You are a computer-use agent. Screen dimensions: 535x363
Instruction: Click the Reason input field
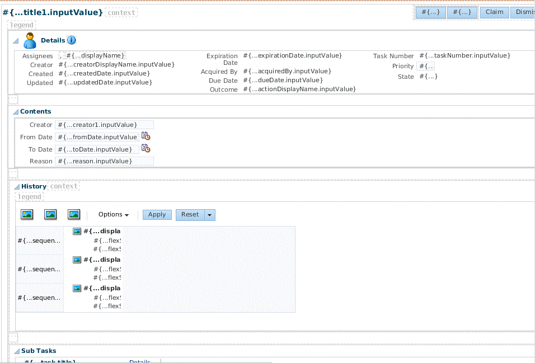105,161
